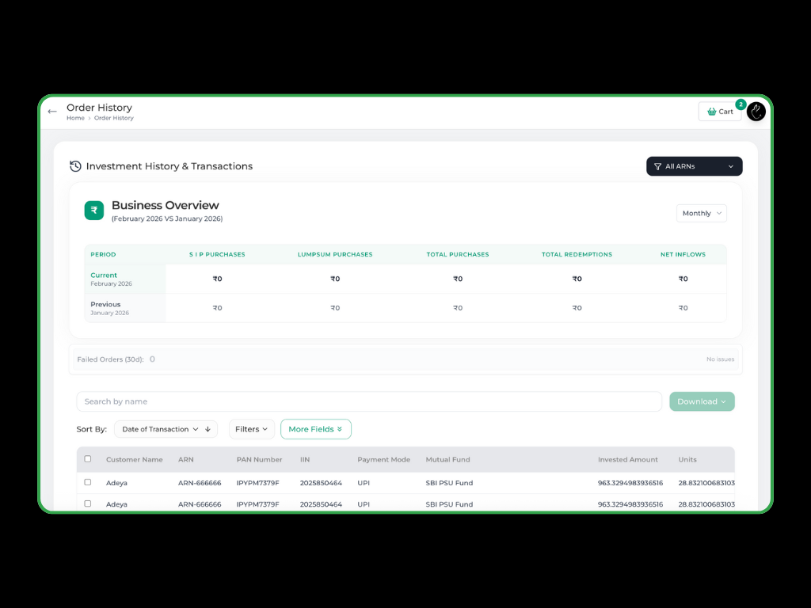Screen dimensions: 811x608
Task: Click the funnel icon in All ARNs
Action: 657,166
